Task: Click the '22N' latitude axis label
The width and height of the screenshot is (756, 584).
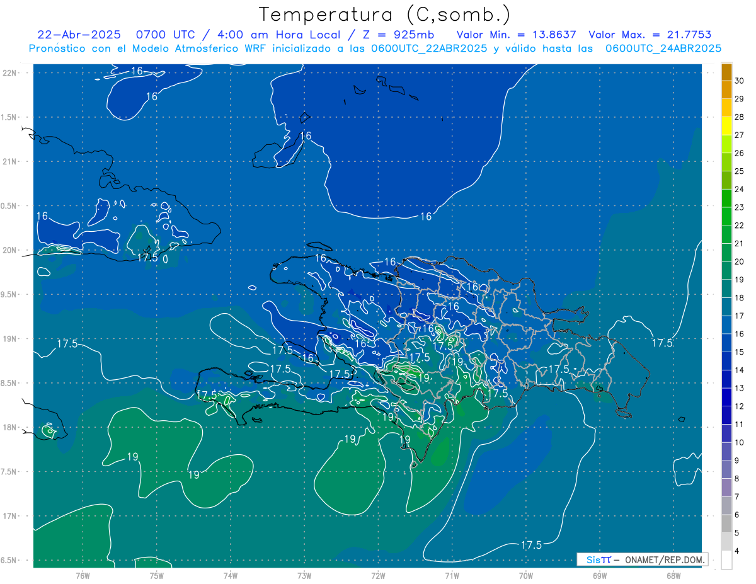Action: point(9,72)
